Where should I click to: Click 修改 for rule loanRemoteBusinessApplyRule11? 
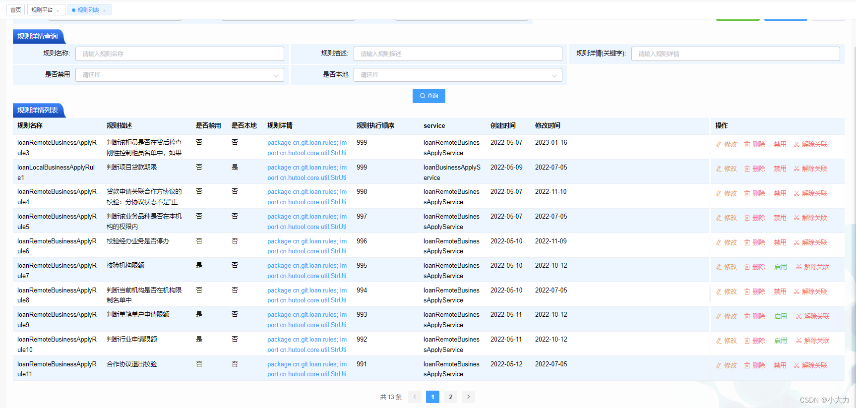tap(726, 365)
